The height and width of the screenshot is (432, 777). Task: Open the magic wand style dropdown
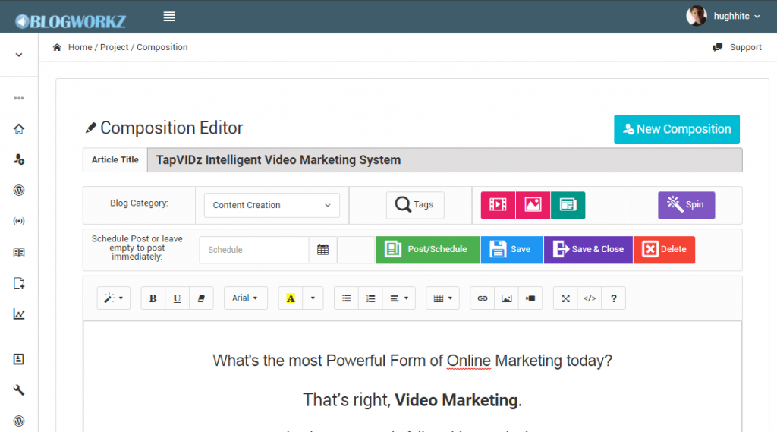114,298
